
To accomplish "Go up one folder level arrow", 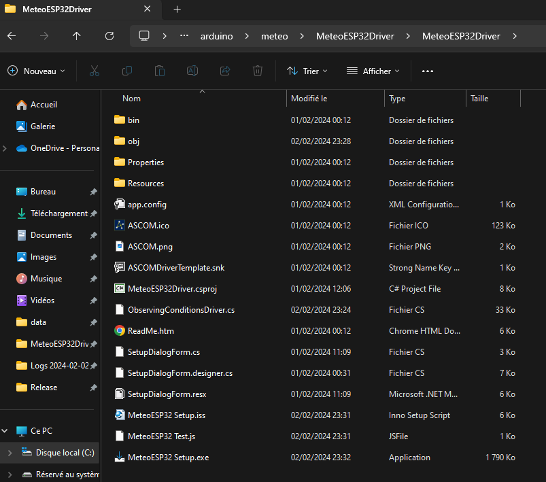I will click(76, 36).
